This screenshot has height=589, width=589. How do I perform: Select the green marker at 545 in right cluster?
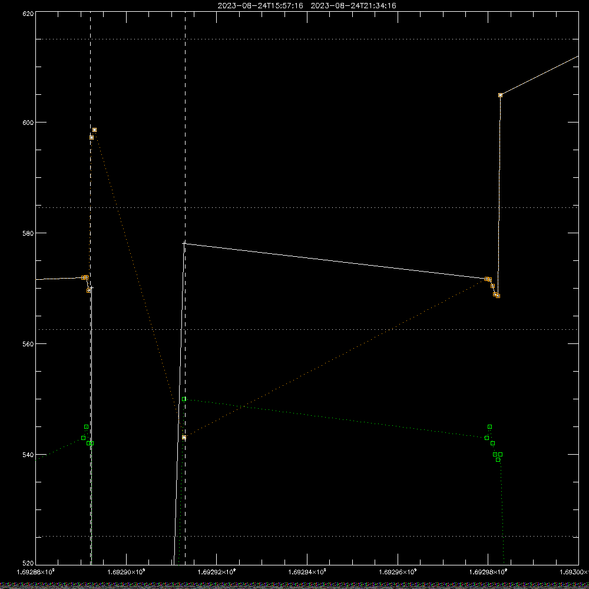tap(490, 426)
